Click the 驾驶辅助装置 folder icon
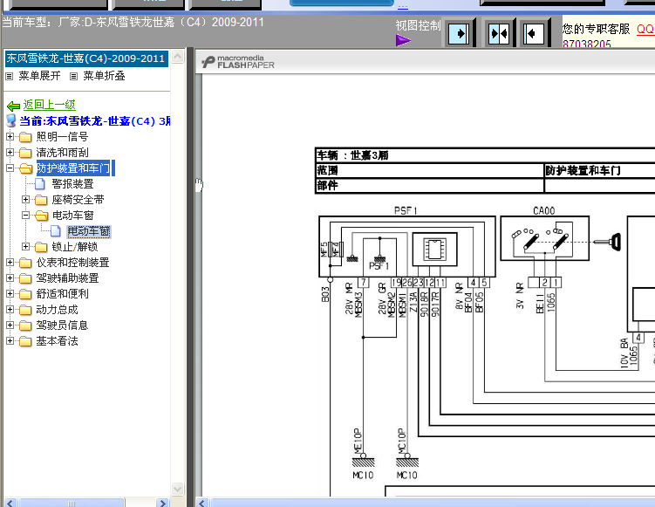 25,278
